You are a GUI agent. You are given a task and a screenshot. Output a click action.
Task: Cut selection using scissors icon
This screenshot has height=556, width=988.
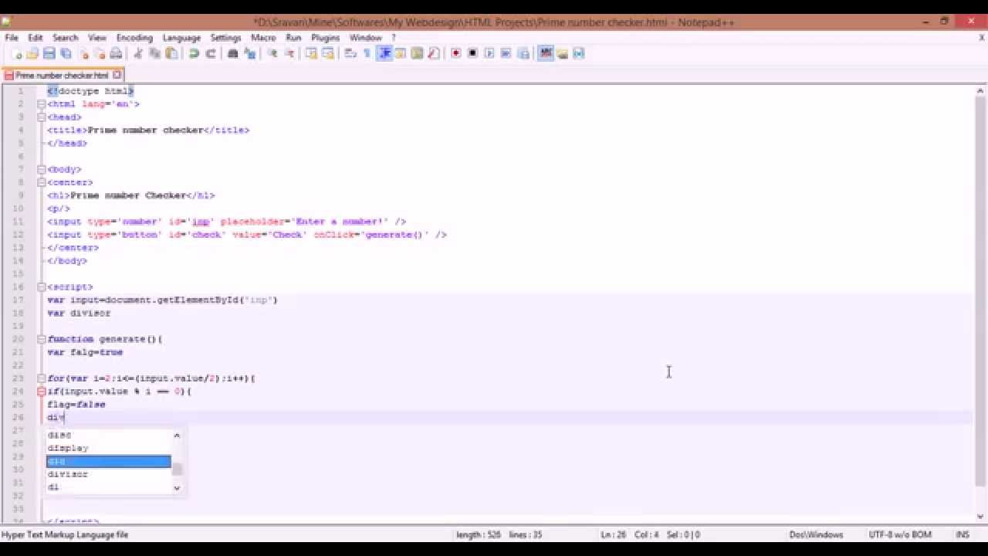pyautogui.click(x=138, y=53)
